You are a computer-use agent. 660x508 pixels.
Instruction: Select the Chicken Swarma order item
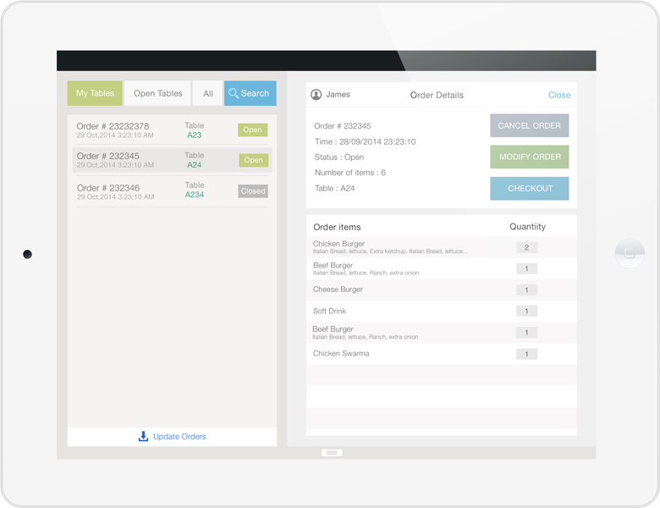coord(341,353)
